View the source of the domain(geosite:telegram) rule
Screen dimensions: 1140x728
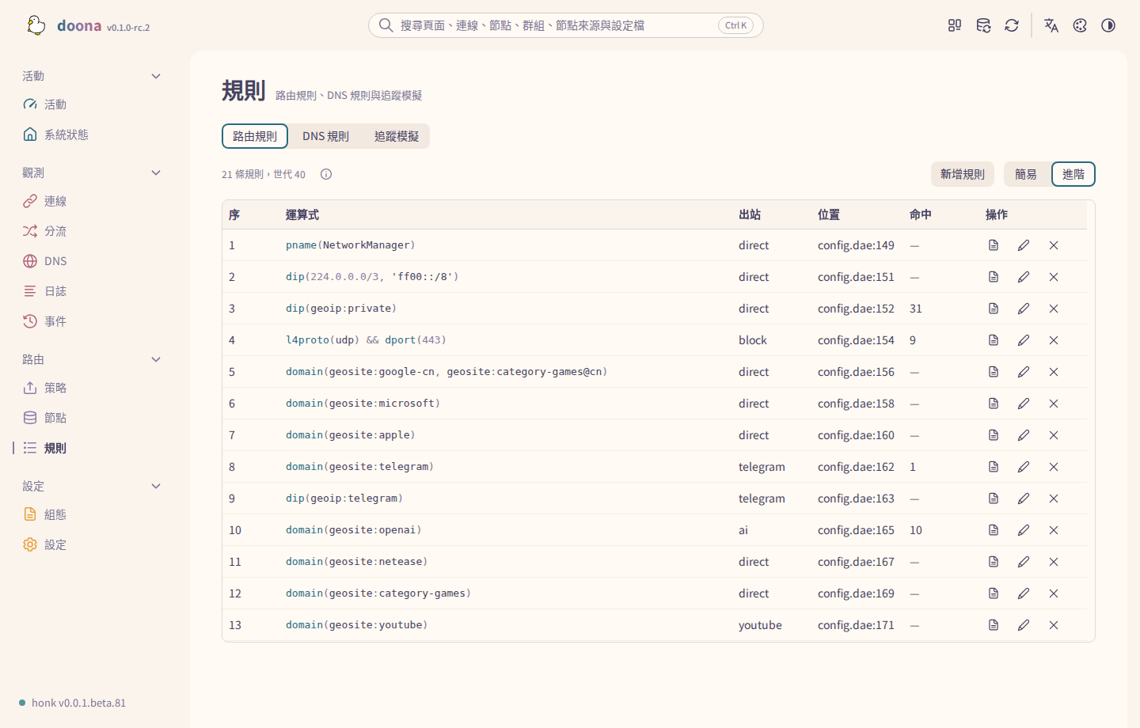coord(994,467)
